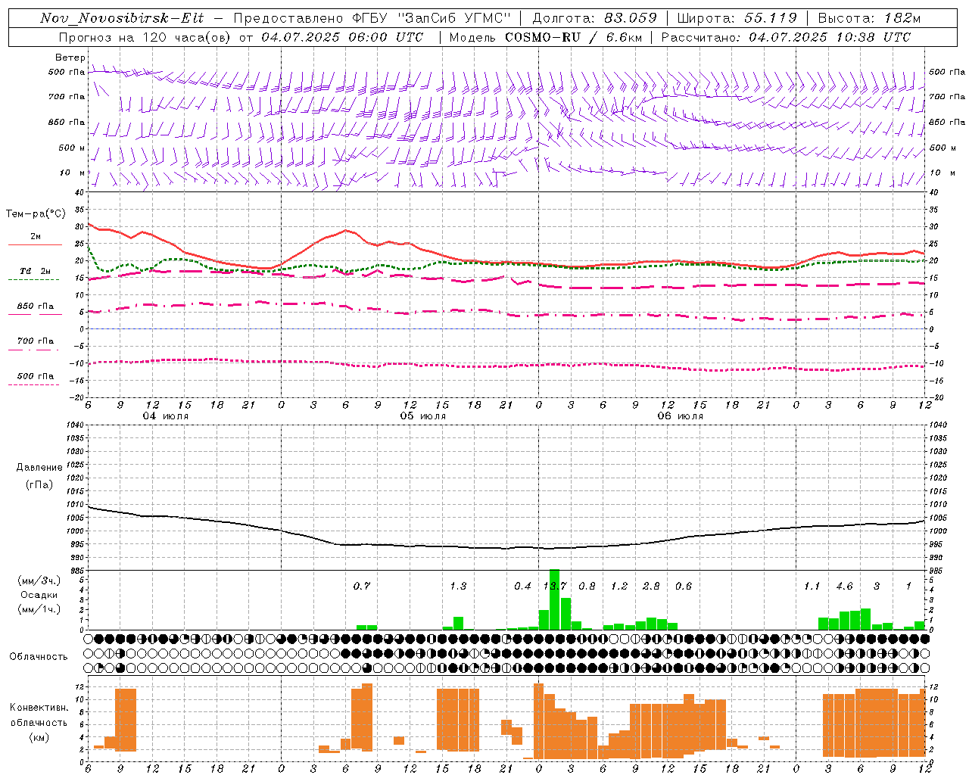
Task: Click the Высота: 182м value
Action: pos(869,18)
